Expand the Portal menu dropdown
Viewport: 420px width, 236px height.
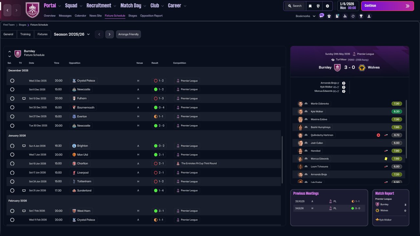[x=59, y=6]
